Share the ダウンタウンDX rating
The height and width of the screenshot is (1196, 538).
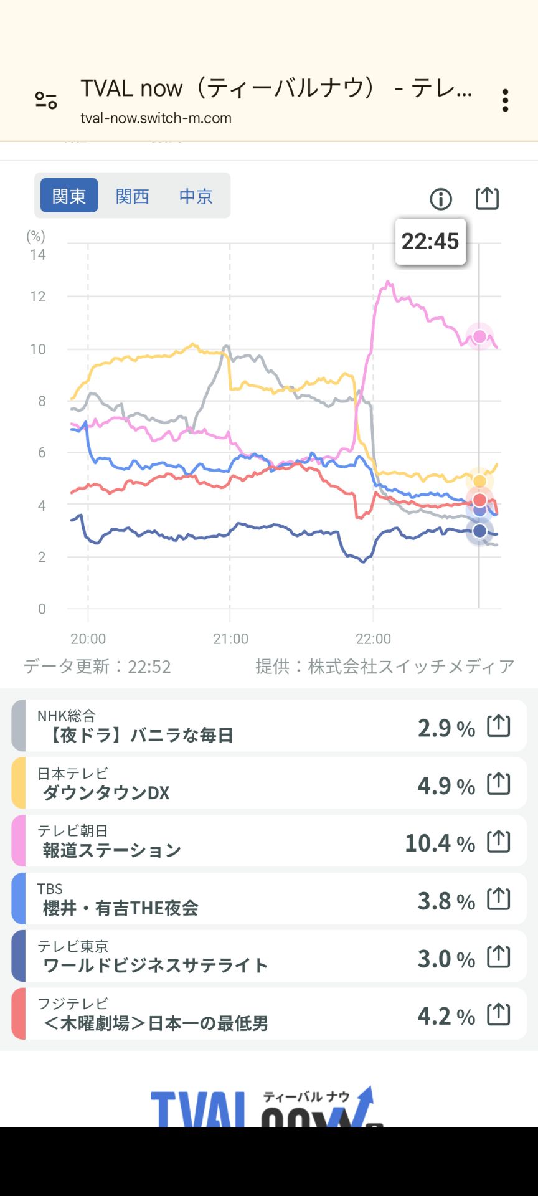pyautogui.click(x=499, y=782)
